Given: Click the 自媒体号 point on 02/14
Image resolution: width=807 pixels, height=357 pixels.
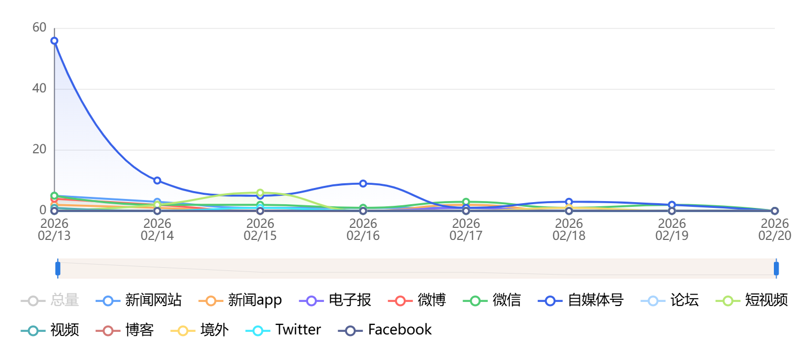Looking at the screenshot, I should click(157, 181).
